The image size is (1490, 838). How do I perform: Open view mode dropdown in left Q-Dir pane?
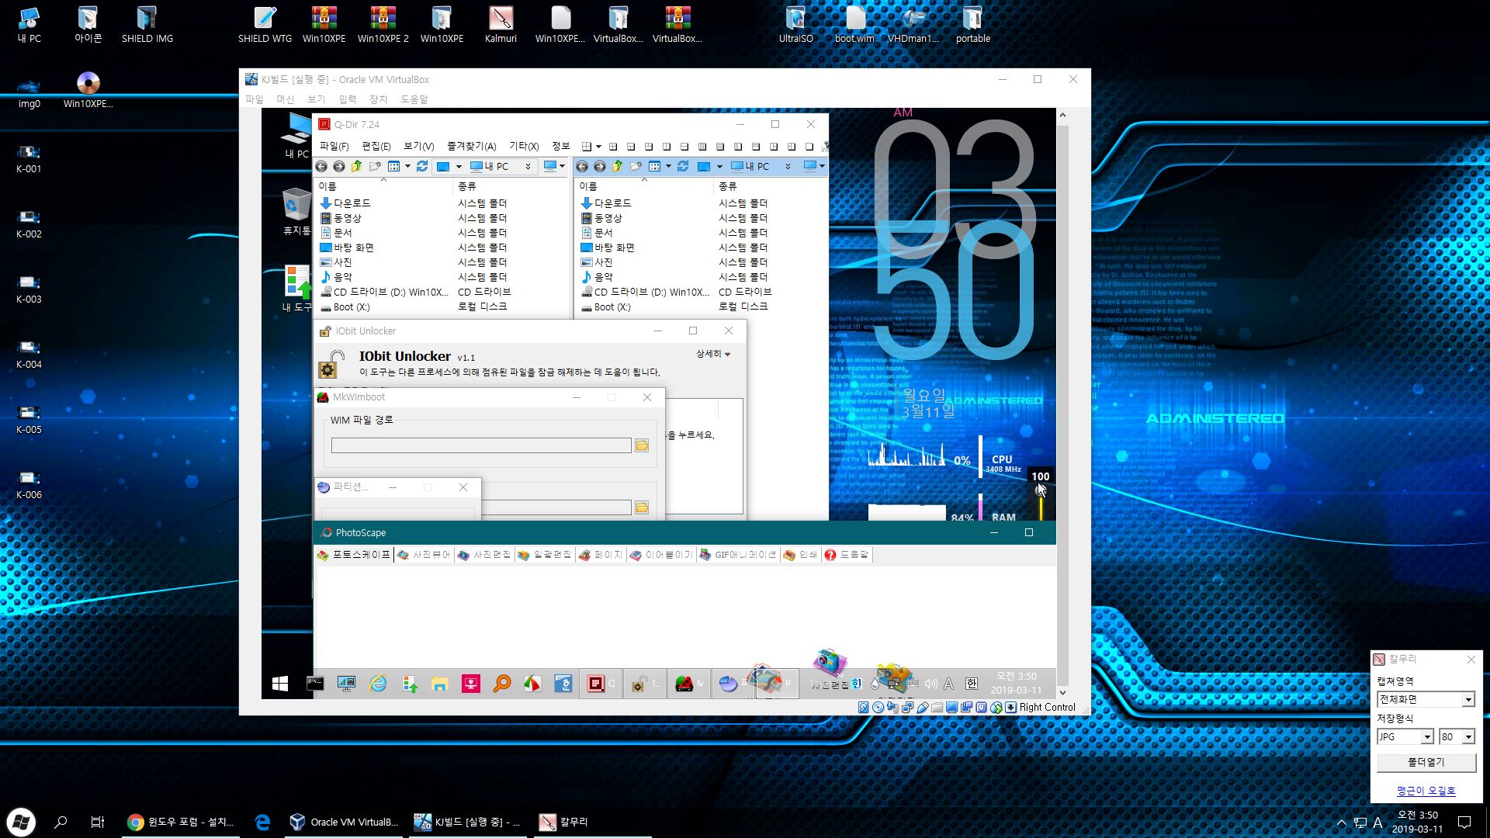(407, 167)
